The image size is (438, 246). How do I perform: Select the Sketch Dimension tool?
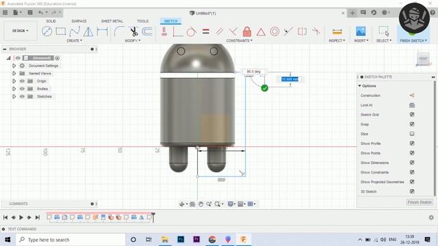click(x=102, y=31)
